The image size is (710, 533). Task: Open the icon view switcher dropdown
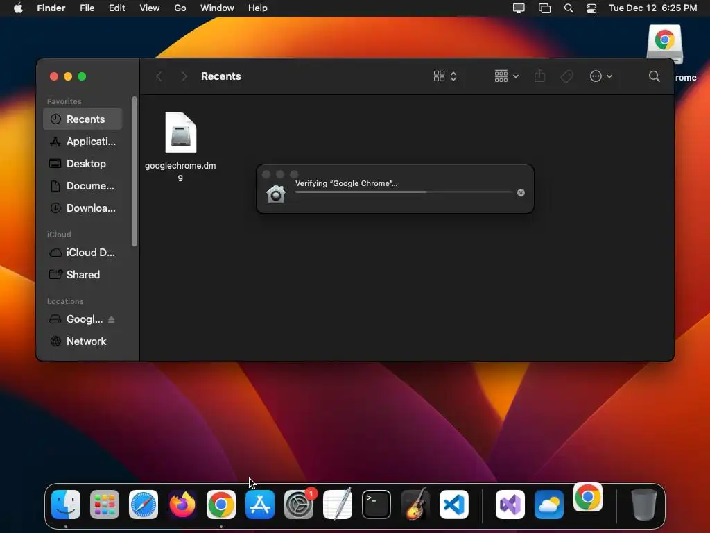pos(445,76)
